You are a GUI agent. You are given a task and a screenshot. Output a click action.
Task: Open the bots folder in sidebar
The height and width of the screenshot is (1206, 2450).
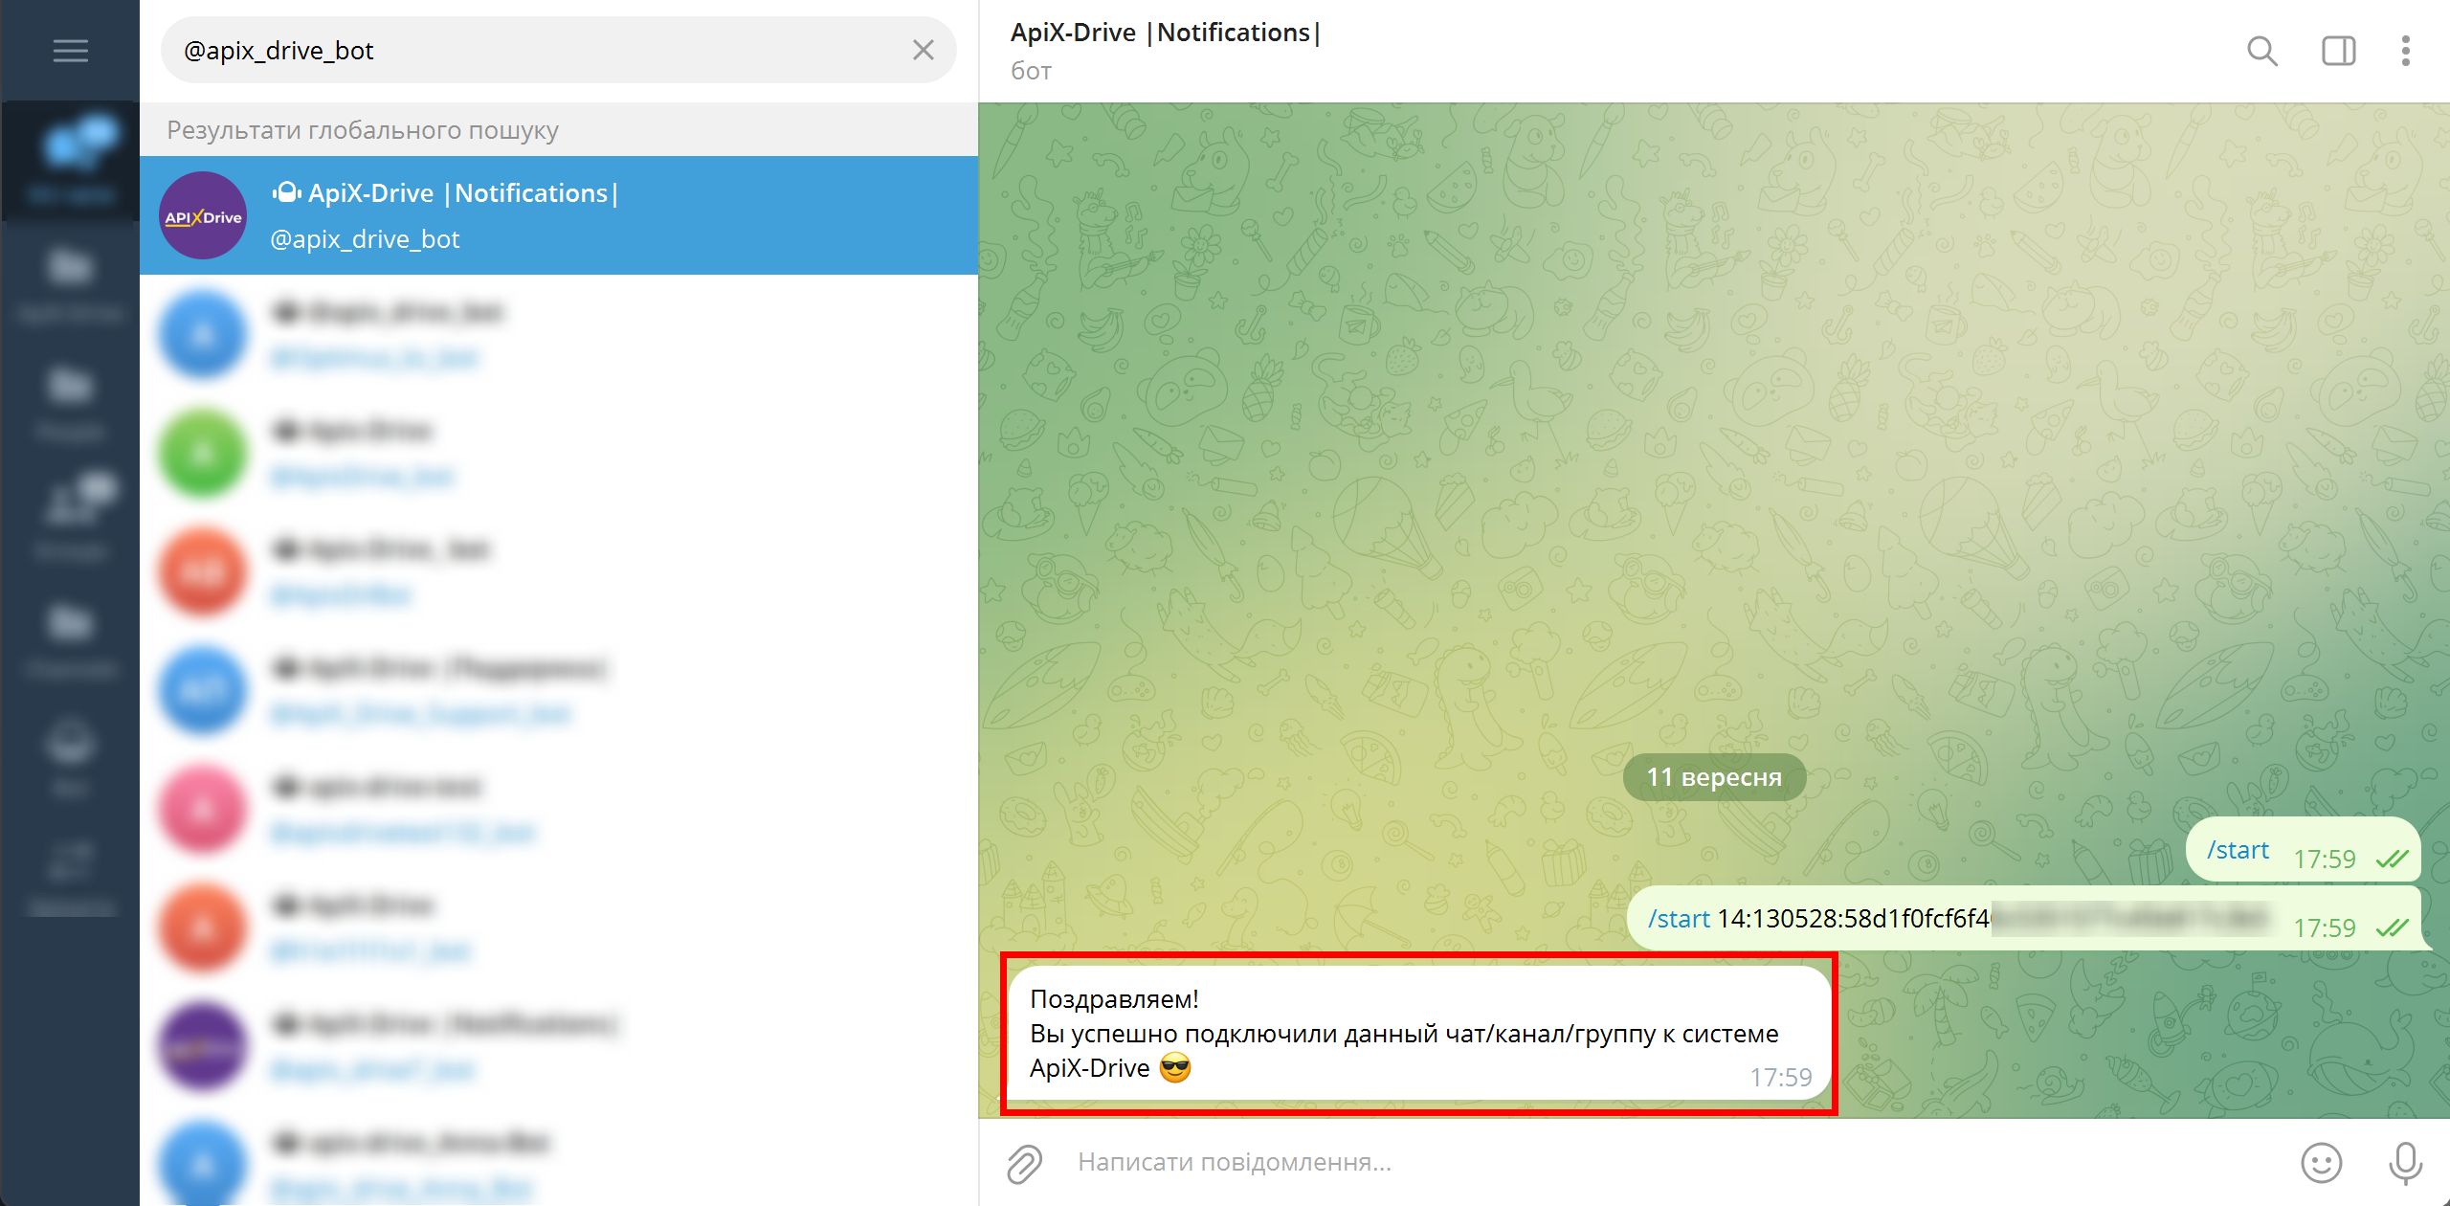point(70,756)
